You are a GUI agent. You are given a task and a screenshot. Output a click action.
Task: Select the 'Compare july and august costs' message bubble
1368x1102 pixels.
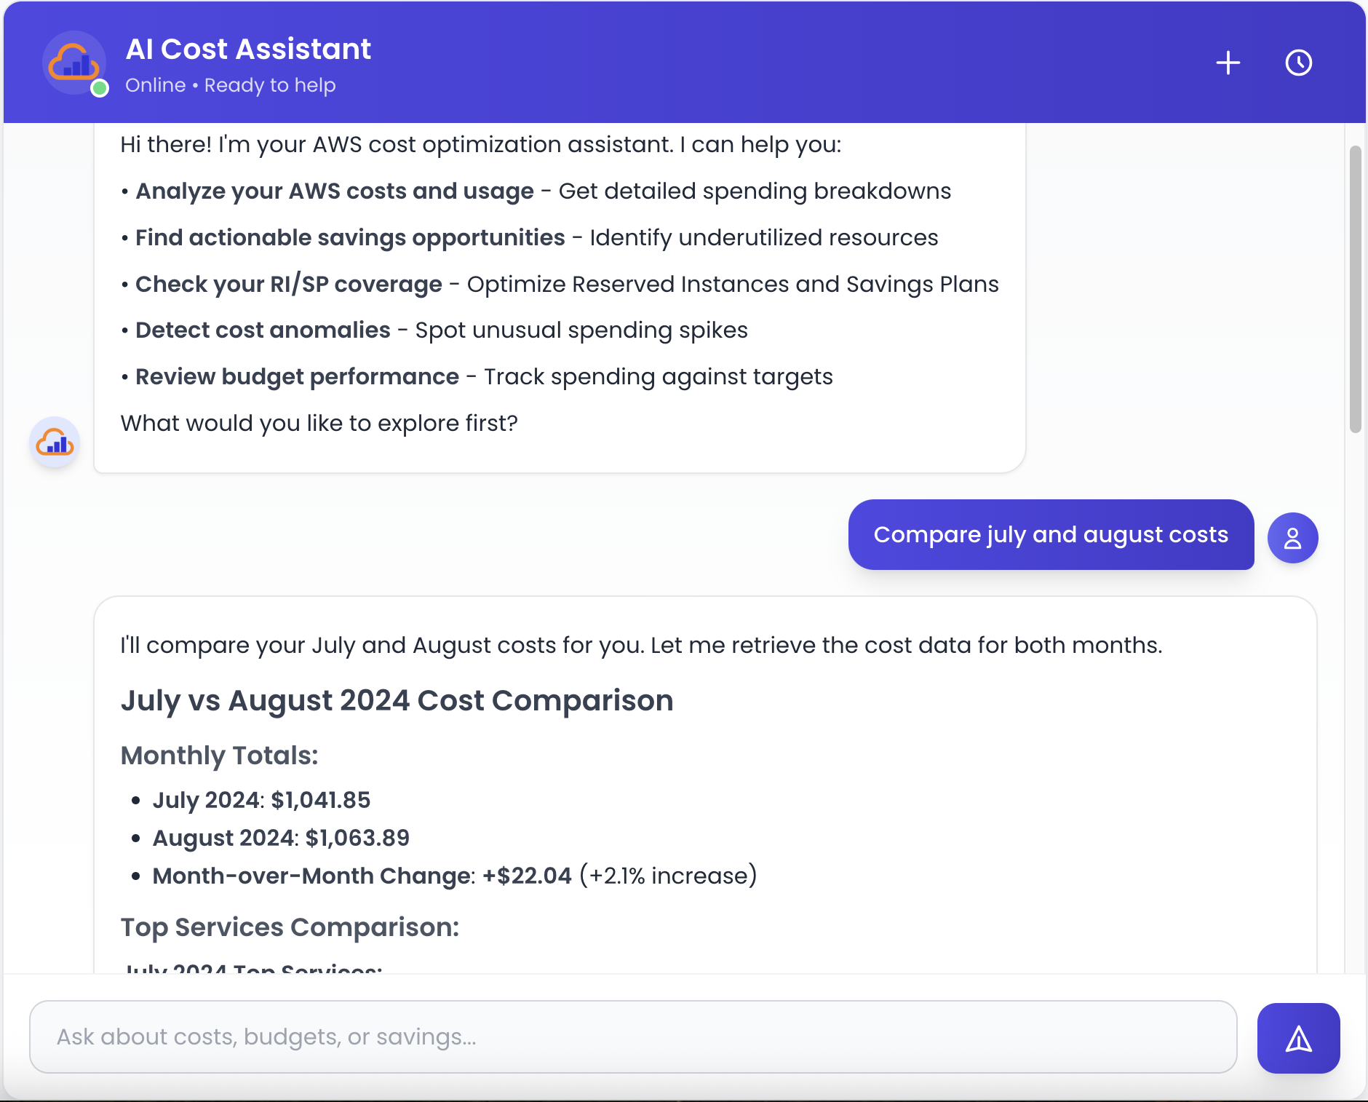pyautogui.click(x=1051, y=534)
